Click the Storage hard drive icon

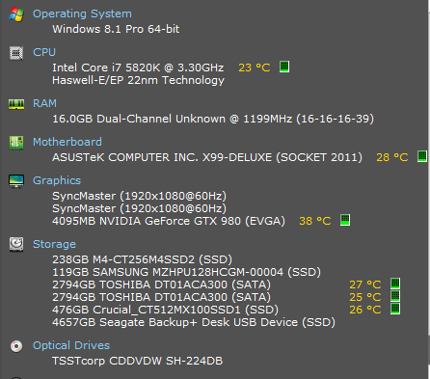[16, 244]
